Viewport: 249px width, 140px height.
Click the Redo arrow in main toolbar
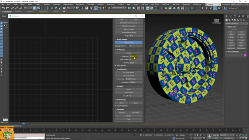point(7,8)
